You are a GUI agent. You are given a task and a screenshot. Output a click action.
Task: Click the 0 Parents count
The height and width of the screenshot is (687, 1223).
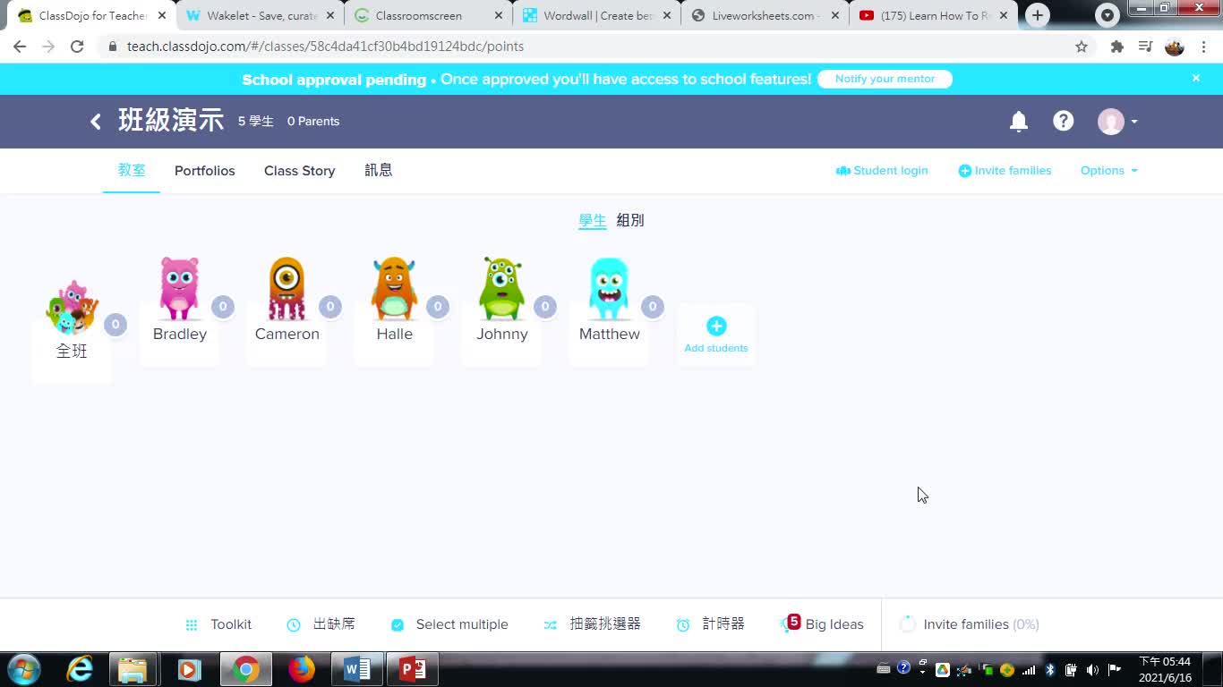tap(313, 122)
